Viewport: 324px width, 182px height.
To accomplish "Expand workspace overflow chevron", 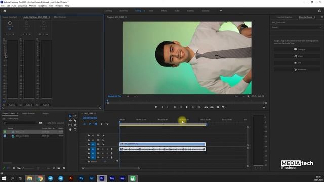I will point(221,11).
